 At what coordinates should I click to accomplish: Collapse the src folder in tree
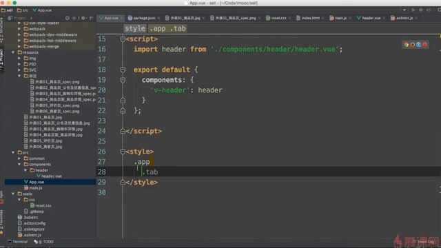tap(13, 152)
